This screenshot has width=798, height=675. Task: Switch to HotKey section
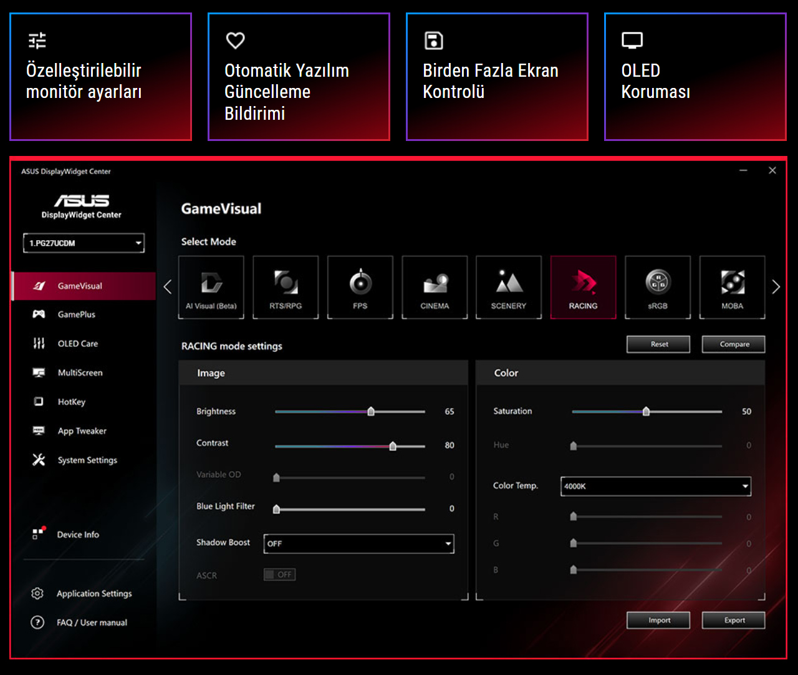point(84,402)
